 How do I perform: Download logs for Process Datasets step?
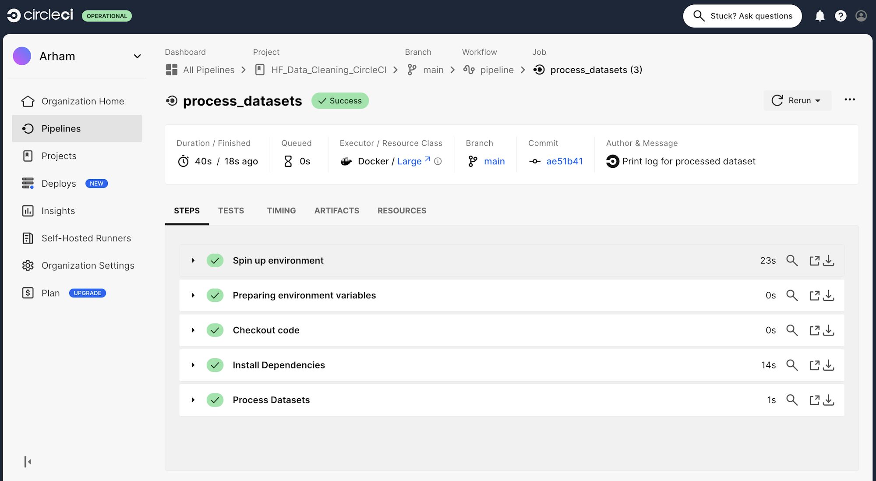[829, 400]
